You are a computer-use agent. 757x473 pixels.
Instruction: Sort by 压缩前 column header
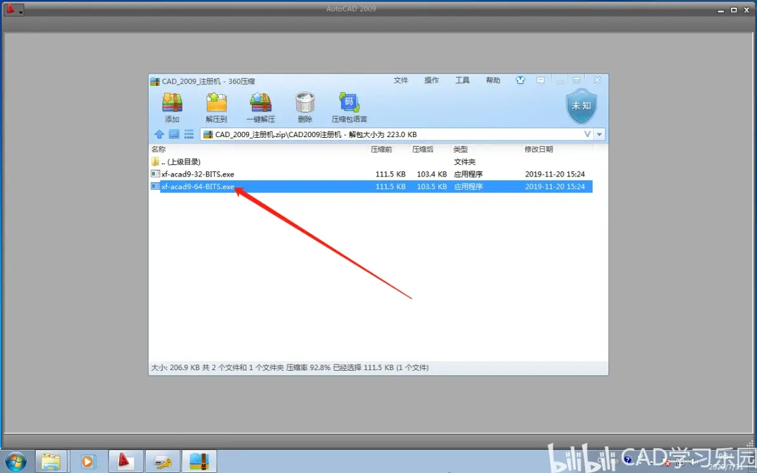click(x=382, y=149)
